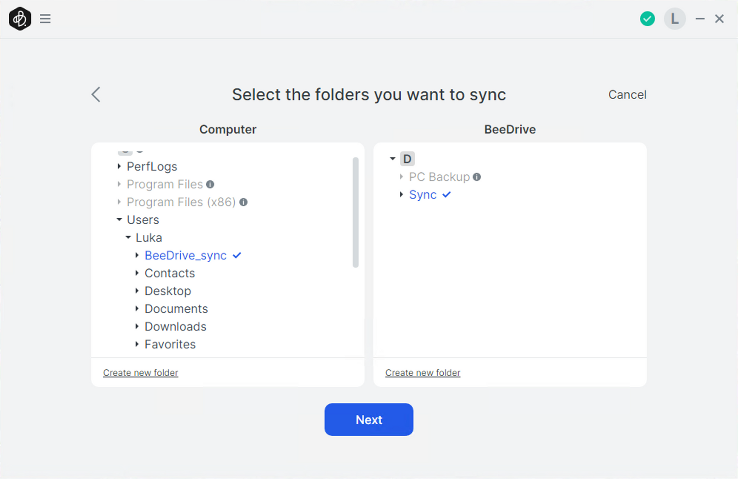Select the PC Backup folder
The height and width of the screenshot is (479, 738).
pyautogui.click(x=440, y=177)
